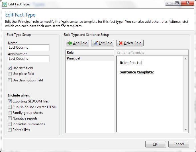Enable the Use description field checkbox
This screenshot has height=152, width=196.
point(10,80)
